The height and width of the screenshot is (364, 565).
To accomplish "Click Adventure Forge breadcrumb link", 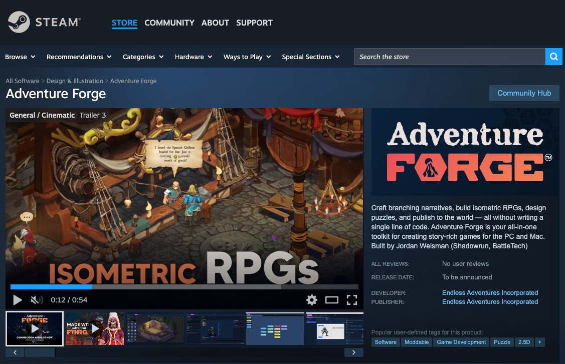I will tap(133, 81).
